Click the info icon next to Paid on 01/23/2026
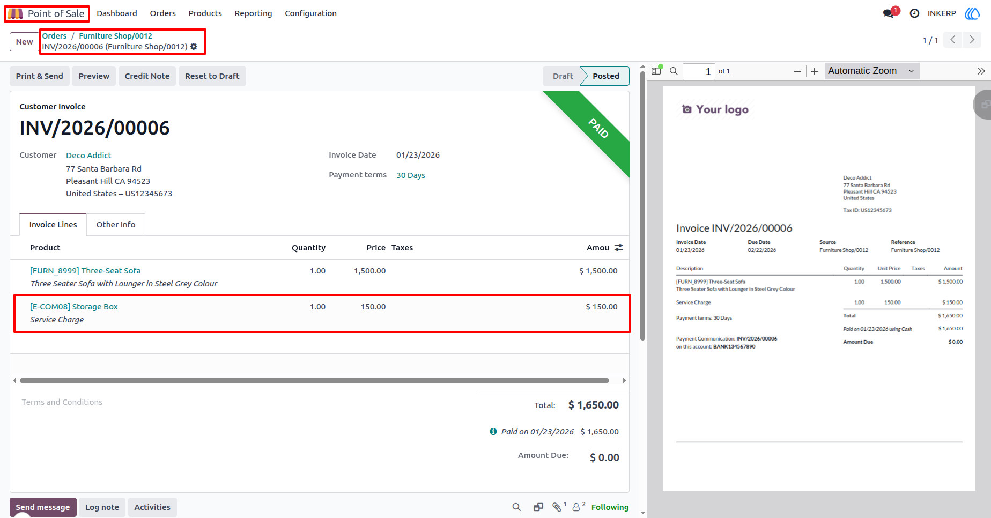 pyautogui.click(x=493, y=432)
